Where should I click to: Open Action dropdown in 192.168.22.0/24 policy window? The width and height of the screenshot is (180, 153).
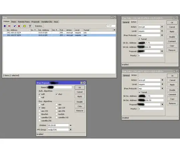tap(162, 27)
